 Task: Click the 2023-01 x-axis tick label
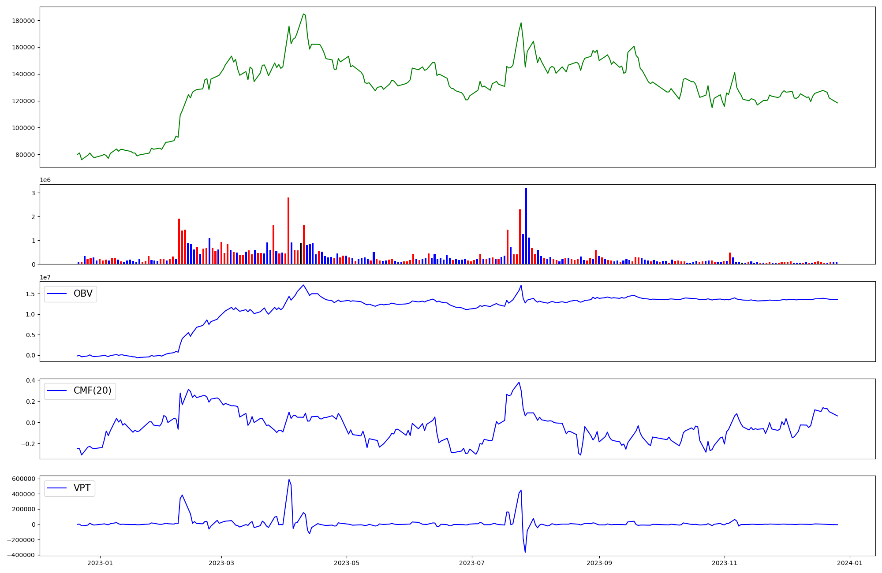(x=100, y=563)
